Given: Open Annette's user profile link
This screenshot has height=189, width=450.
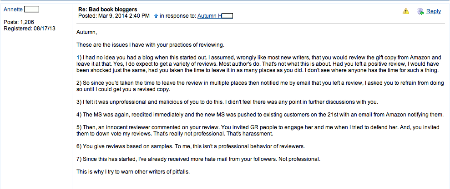Looking at the screenshot, I should point(14,10).
